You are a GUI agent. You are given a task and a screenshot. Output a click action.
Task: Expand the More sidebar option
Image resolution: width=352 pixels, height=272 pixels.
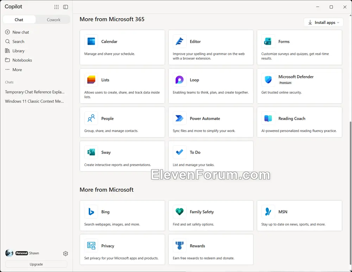[x=17, y=70]
